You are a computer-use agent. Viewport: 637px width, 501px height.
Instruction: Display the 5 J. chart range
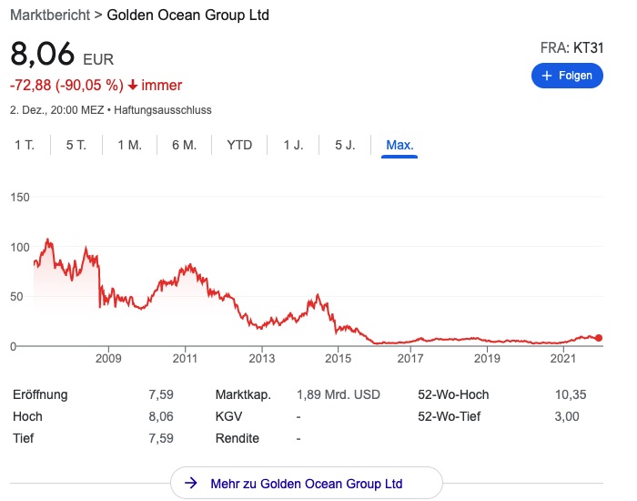tap(345, 145)
